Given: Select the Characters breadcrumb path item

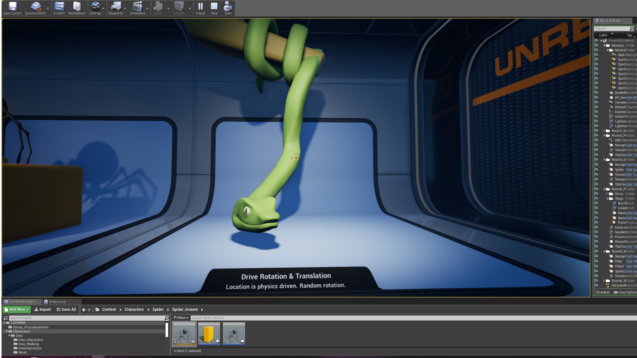Looking at the screenshot, I should (134, 310).
